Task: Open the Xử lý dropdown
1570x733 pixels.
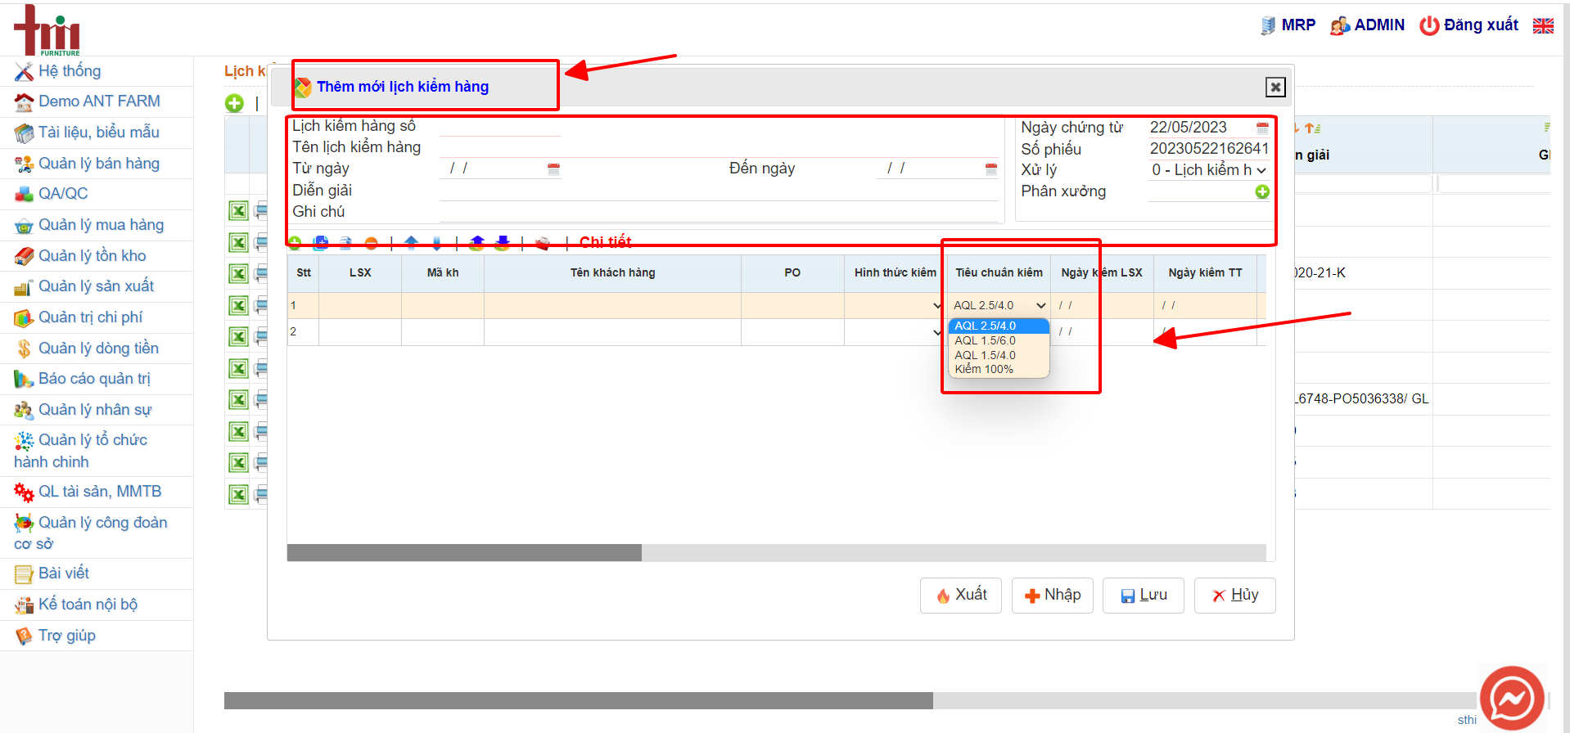Action: [x=1209, y=170]
